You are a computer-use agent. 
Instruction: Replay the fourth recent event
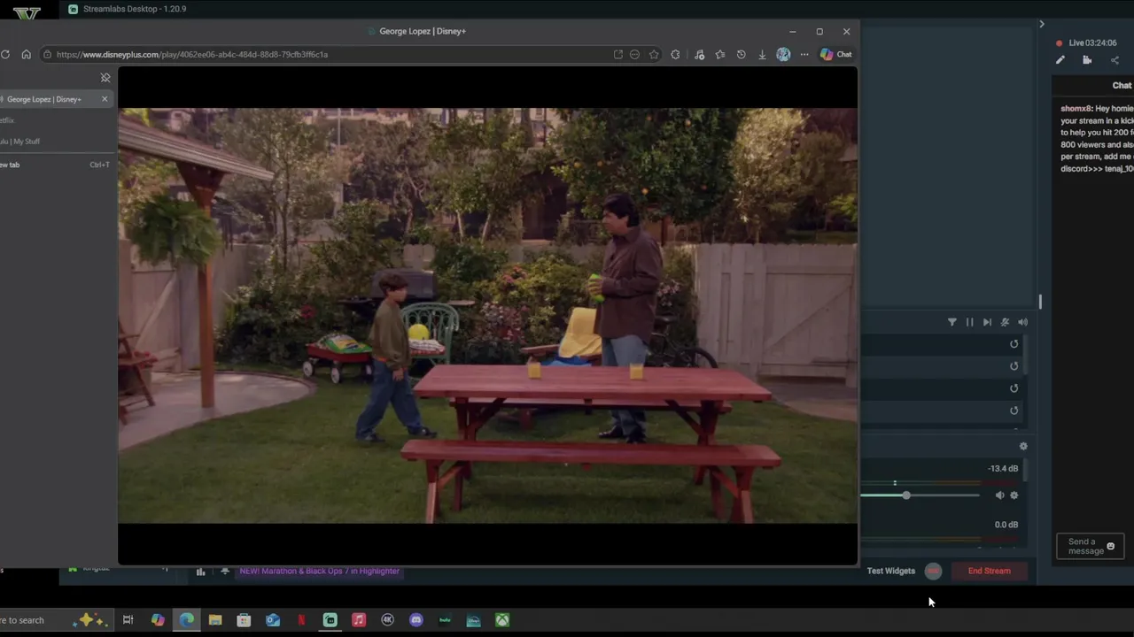click(1014, 411)
